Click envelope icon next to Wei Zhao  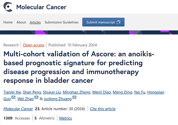[x=36, y=98]
